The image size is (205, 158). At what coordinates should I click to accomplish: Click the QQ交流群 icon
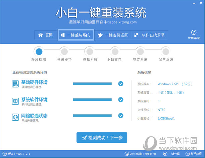126,154
